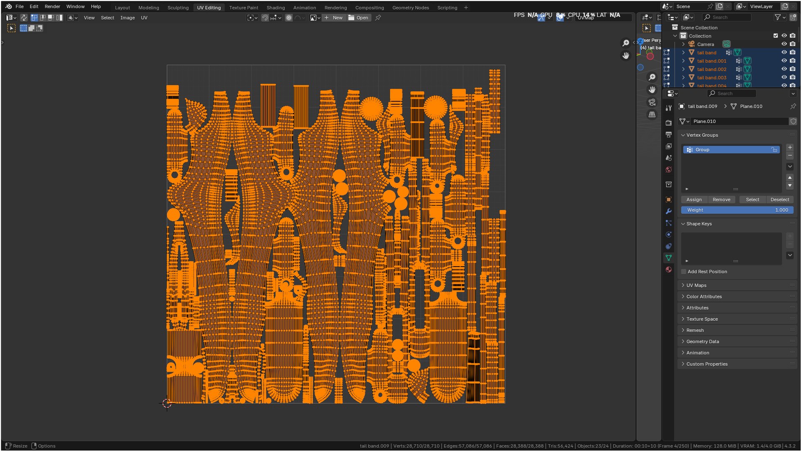802x452 pixels.
Task: Toggle Collection exclude checkbox in outliner
Action: point(776,36)
